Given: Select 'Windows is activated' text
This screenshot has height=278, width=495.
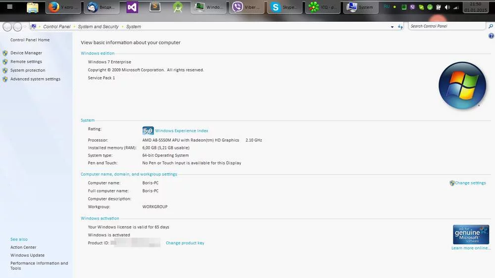Looking at the screenshot, I should [x=109, y=235].
